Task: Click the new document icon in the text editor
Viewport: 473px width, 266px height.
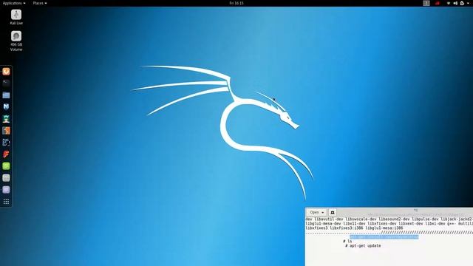Action: [x=333, y=212]
